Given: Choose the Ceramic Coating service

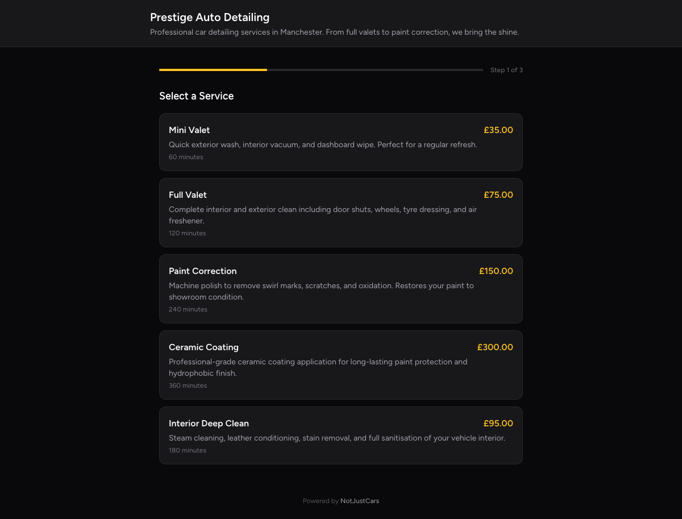Looking at the screenshot, I should click(x=341, y=364).
